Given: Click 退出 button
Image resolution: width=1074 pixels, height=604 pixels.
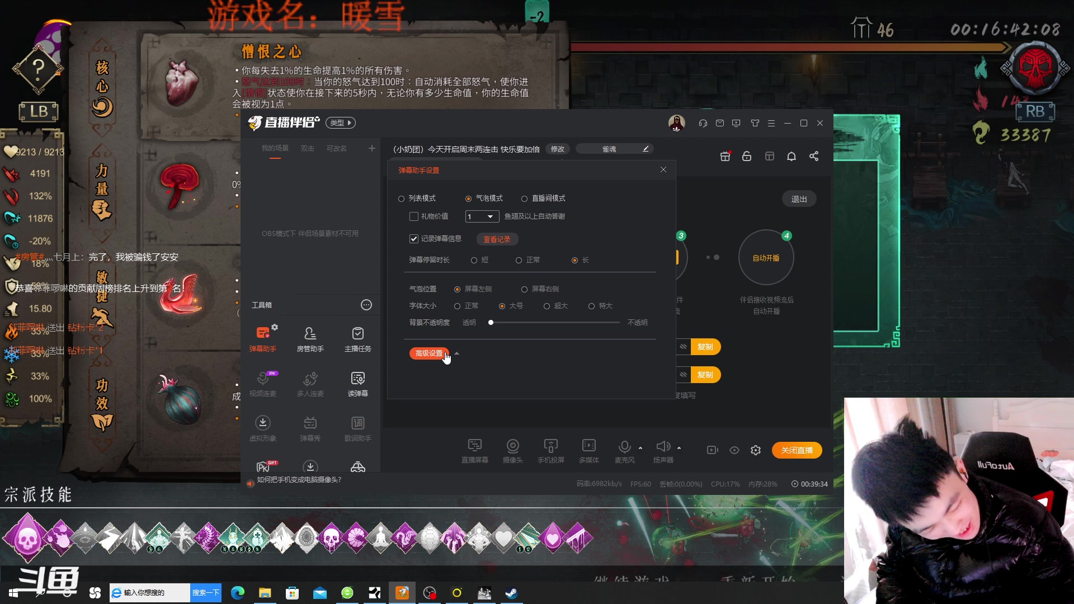Looking at the screenshot, I should [x=799, y=199].
